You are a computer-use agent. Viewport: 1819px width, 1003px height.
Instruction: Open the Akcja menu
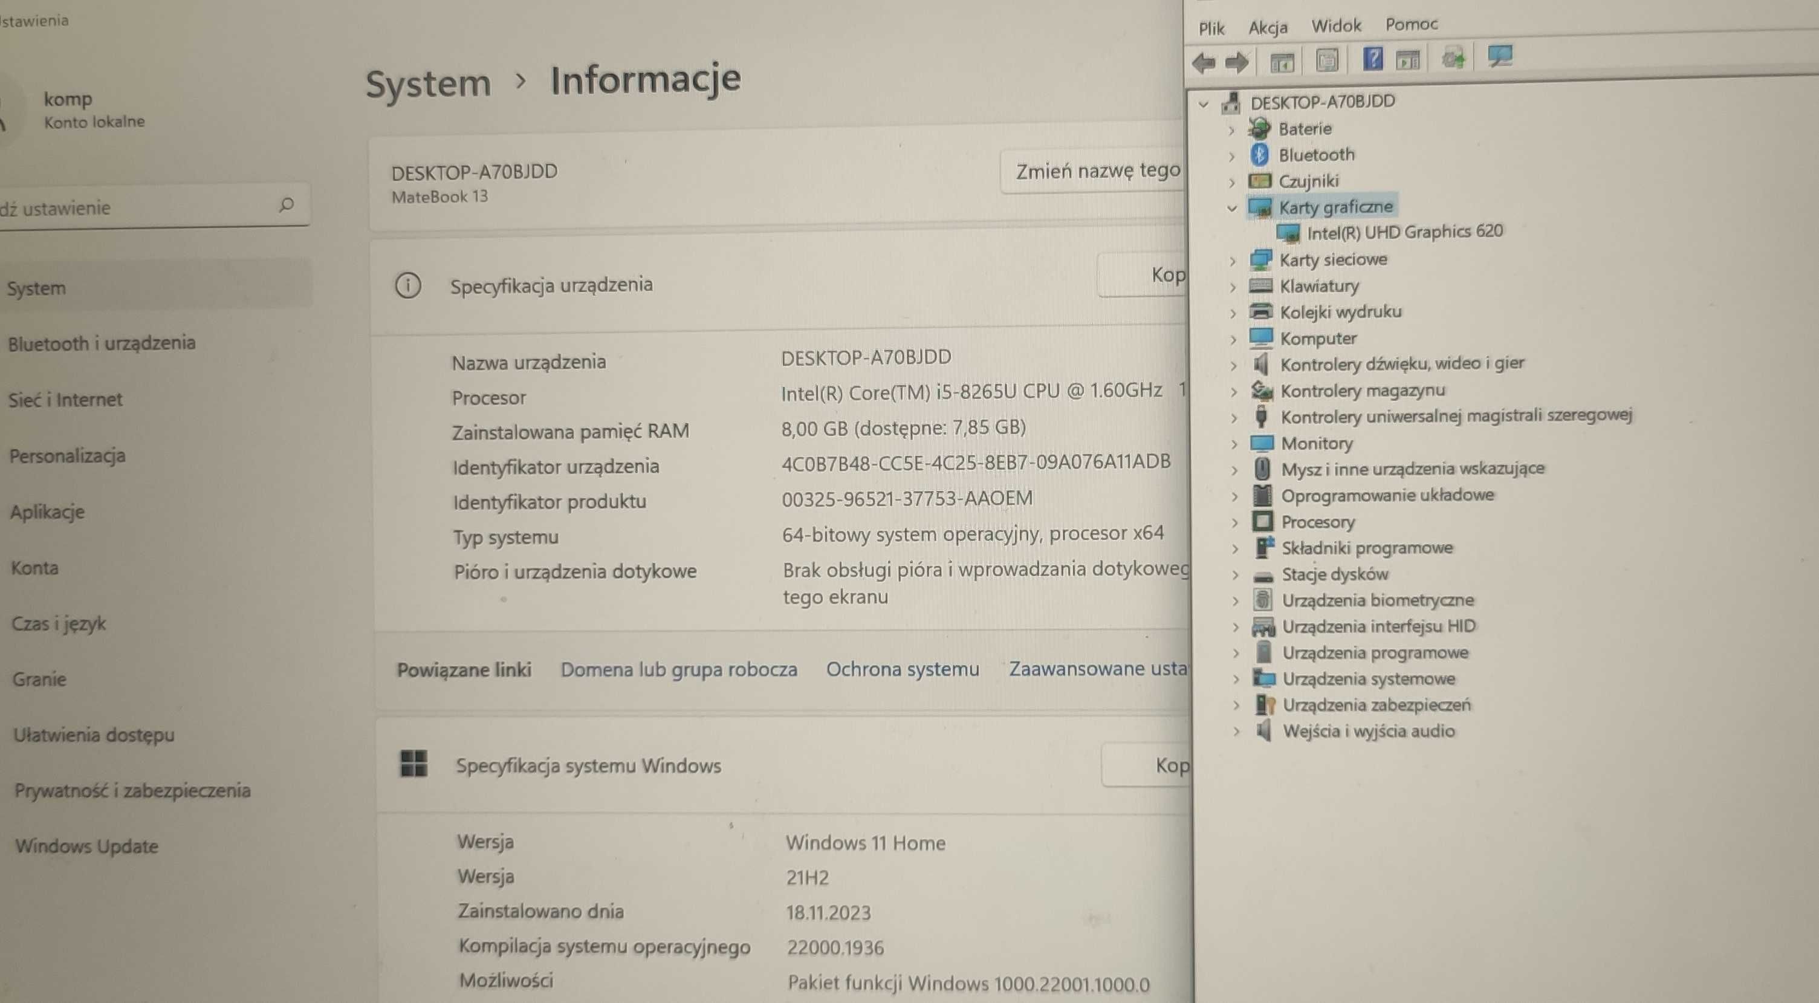[1268, 28]
